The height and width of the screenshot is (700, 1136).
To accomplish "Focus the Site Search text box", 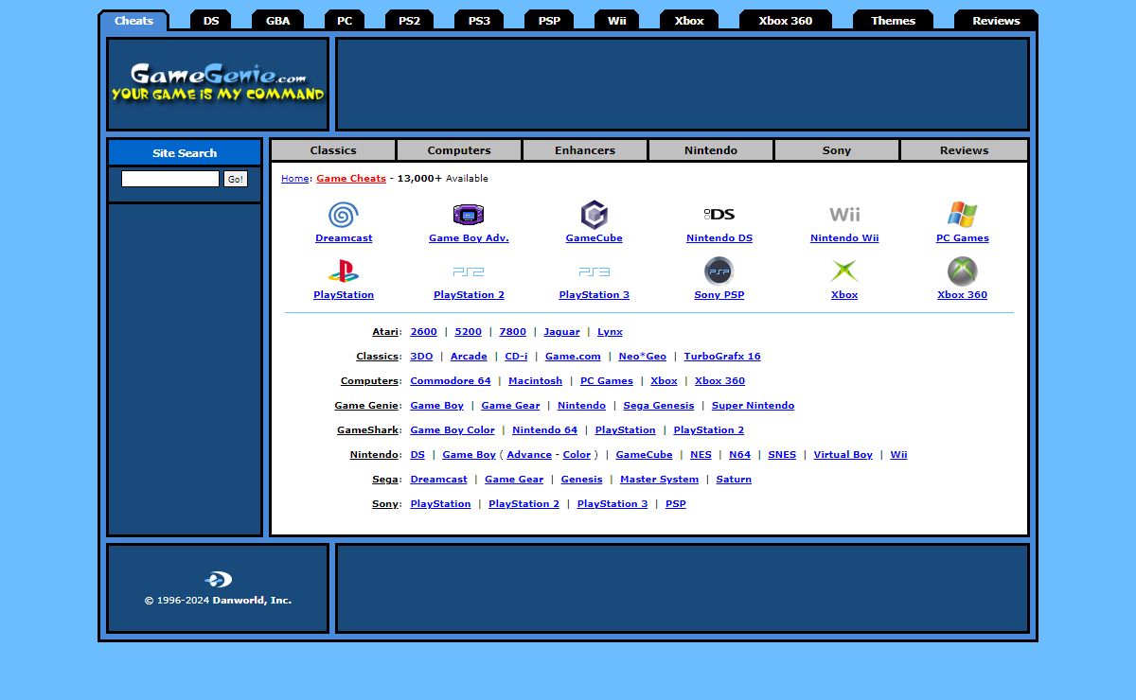I will (170, 179).
